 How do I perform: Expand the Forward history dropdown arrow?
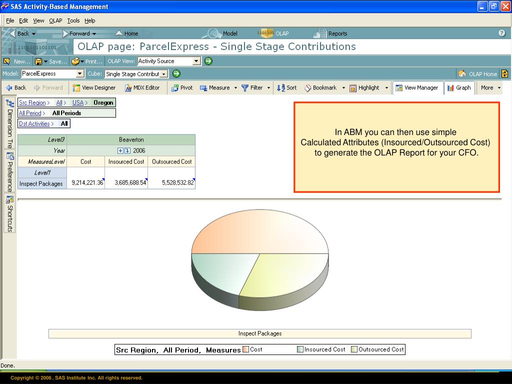94,33
